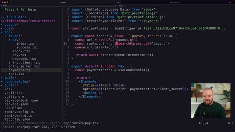Click the '26L, 708C written' message
This screenshot has height=132, width=235.
tap(58, 127)
